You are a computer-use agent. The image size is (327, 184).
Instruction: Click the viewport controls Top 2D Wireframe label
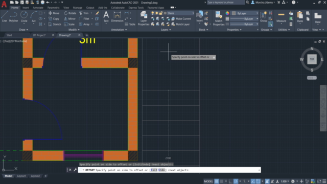pyautogui.click(x=14, y=41)
